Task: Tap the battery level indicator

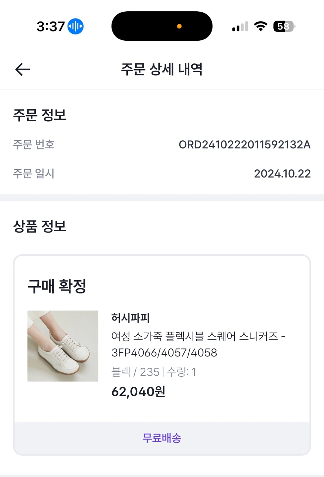Action: point(284,26)
